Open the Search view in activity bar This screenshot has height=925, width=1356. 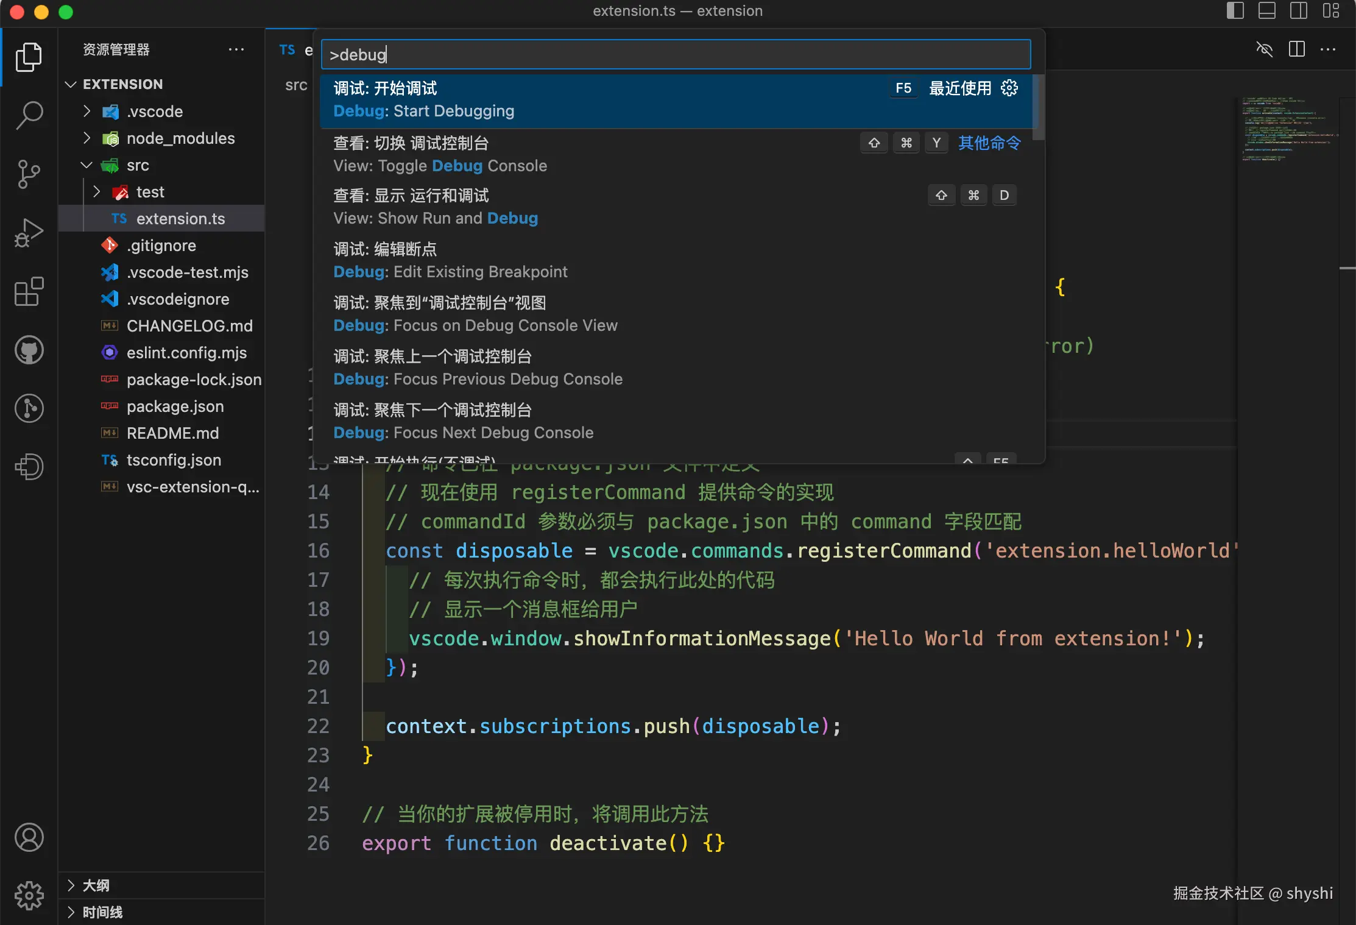coord(29,115)
